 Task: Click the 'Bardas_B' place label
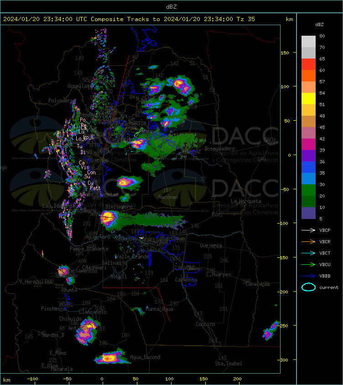point(53,335)
